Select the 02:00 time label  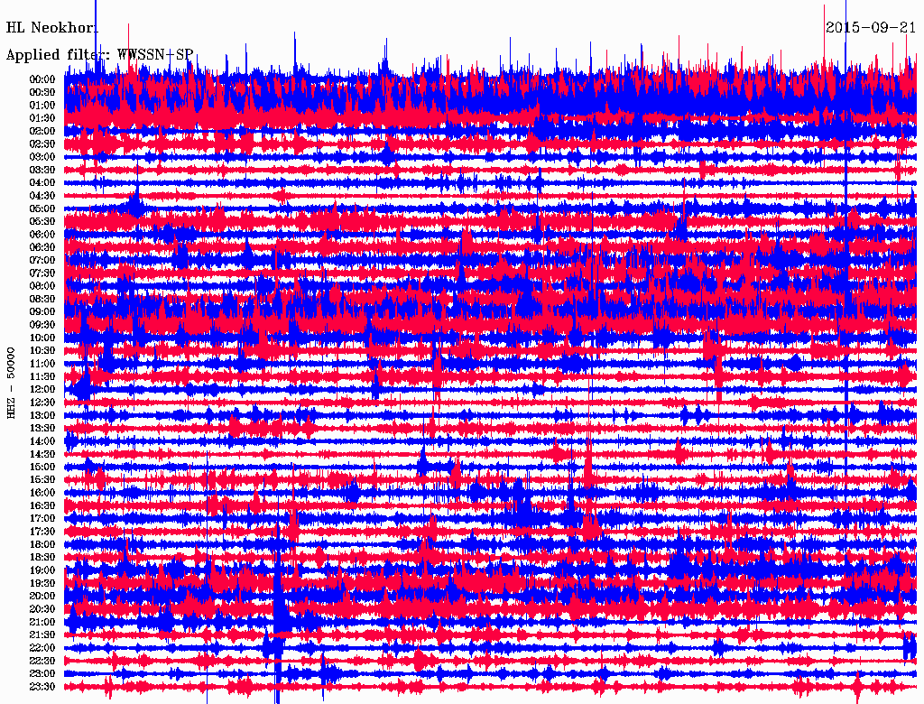(x=42, y=131)
